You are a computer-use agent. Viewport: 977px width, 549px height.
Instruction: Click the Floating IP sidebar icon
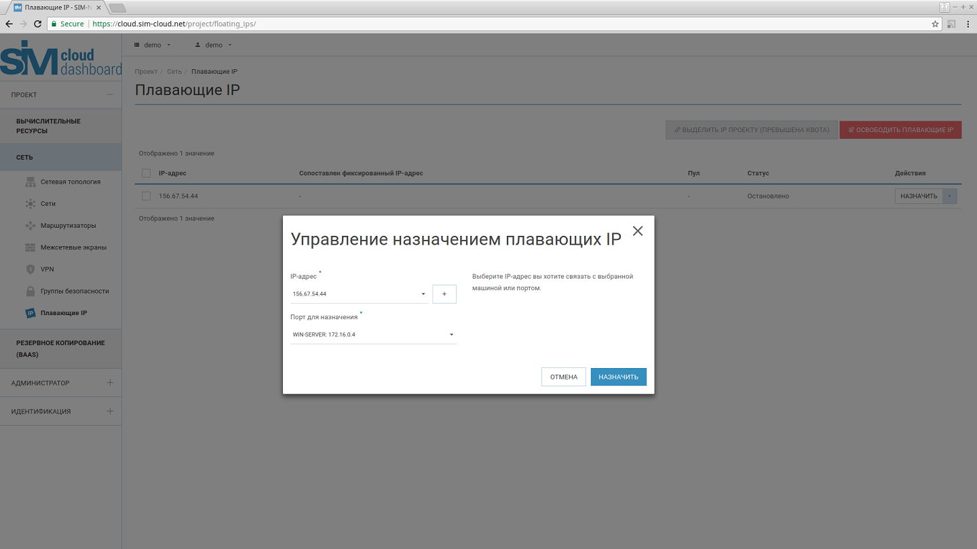click(30, 313)
